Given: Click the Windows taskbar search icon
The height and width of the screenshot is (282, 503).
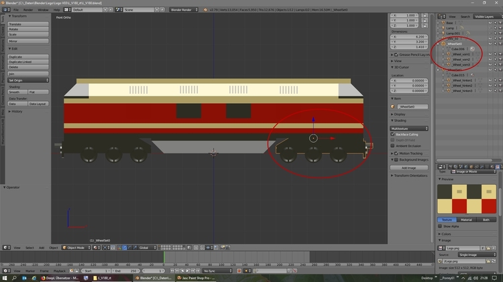Looking at the screenshot, I should pos(14,278).
